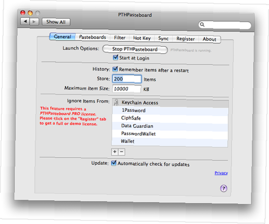Minimize window with the yellow button

pos(30,13)
